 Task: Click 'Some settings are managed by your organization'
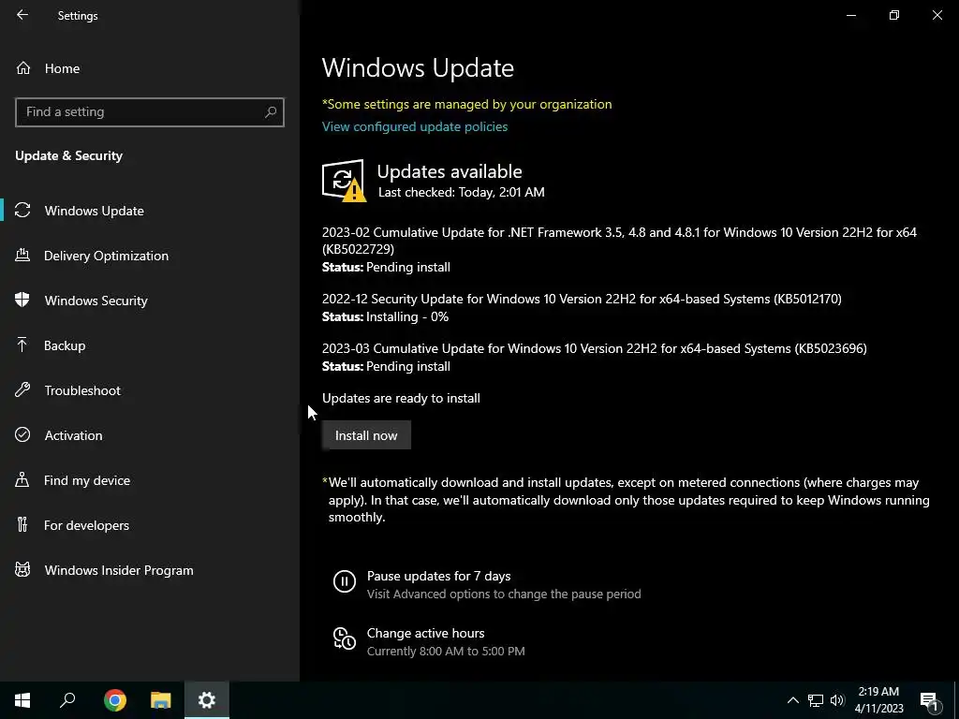click(x=467, y=104)
